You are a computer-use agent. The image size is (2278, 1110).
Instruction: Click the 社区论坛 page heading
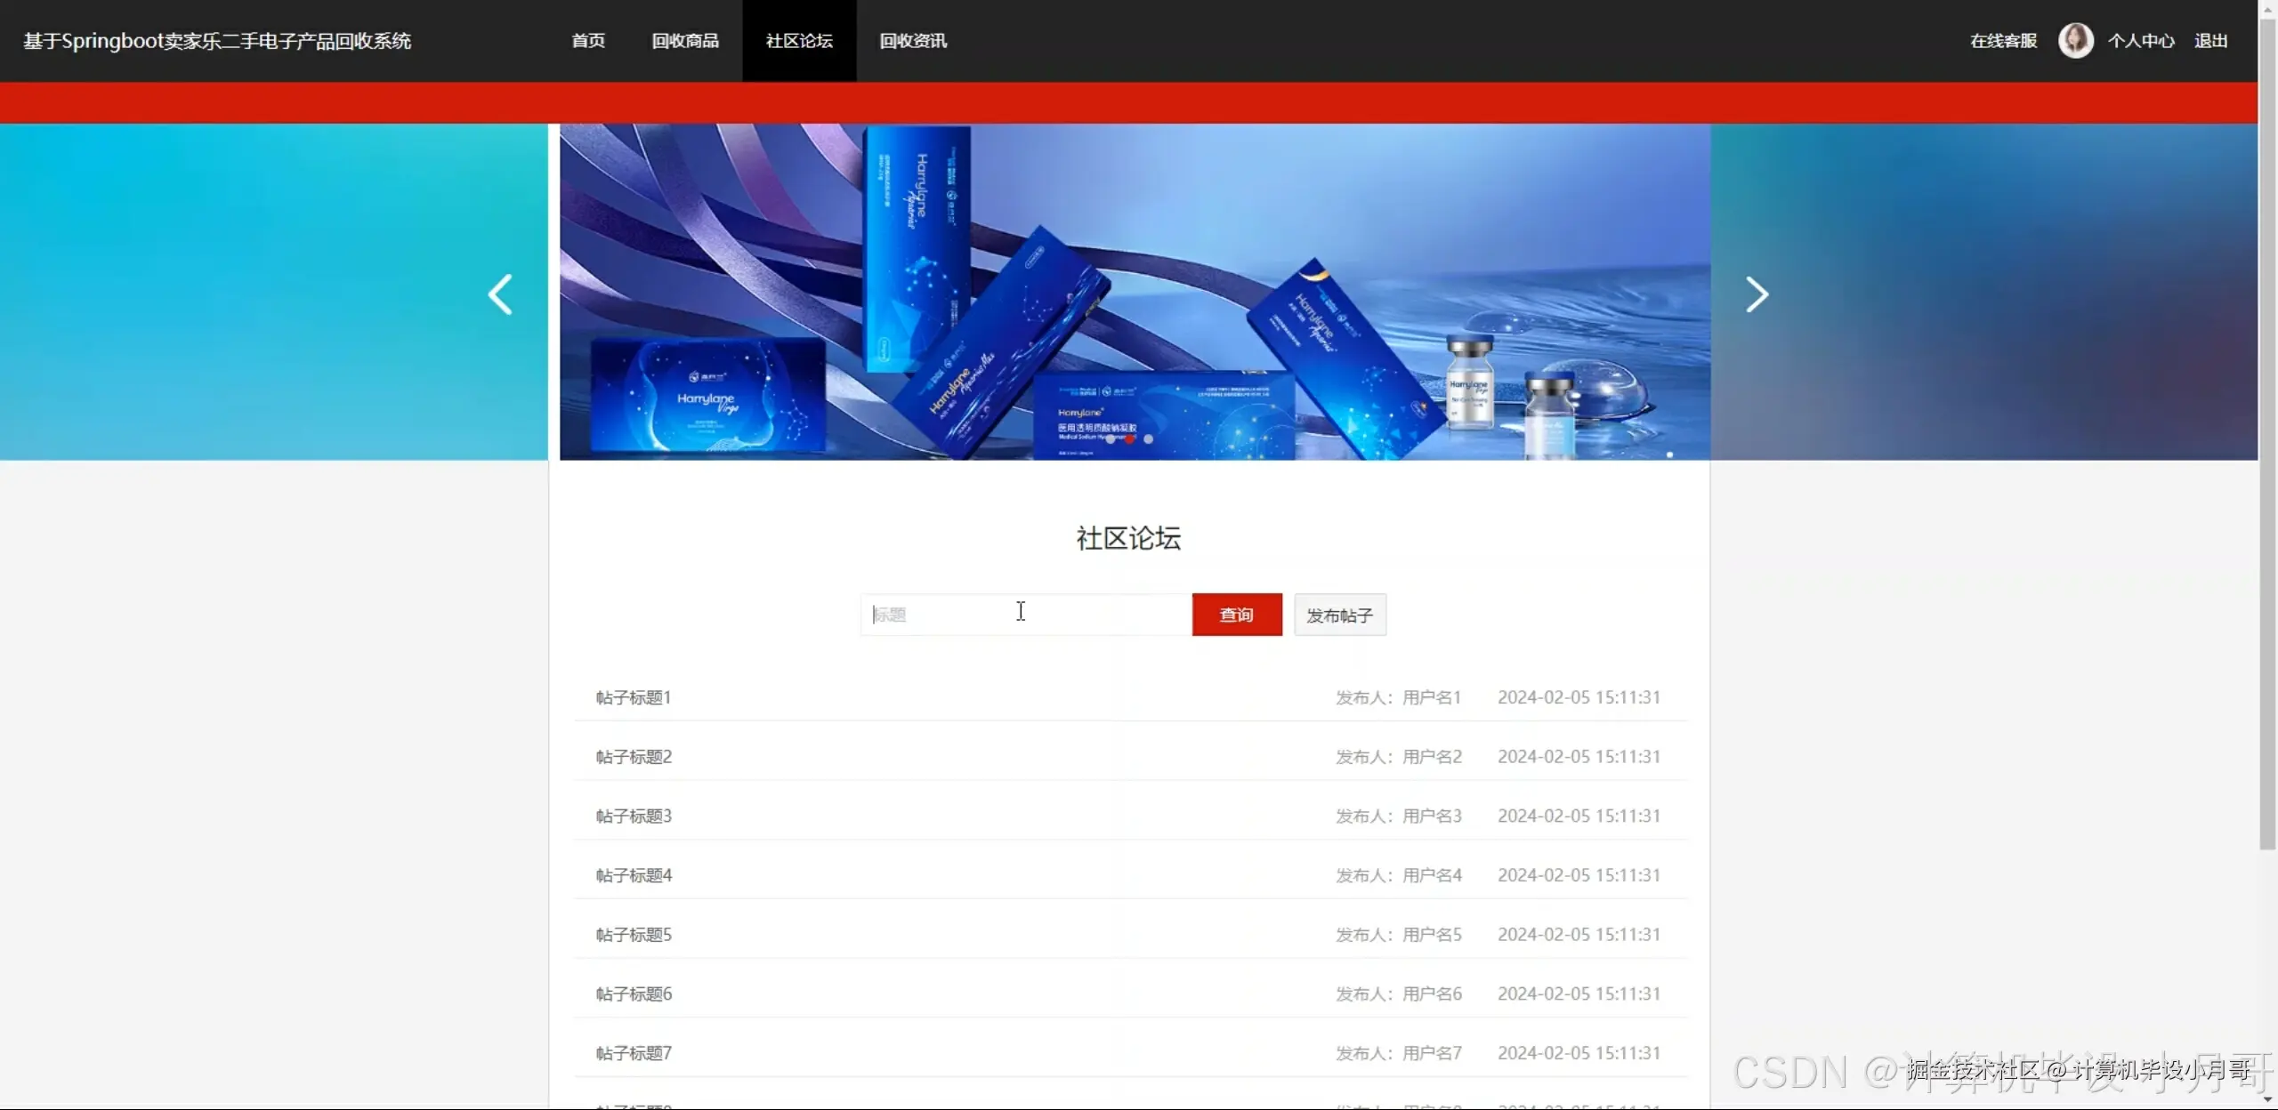click(1128, 538)
